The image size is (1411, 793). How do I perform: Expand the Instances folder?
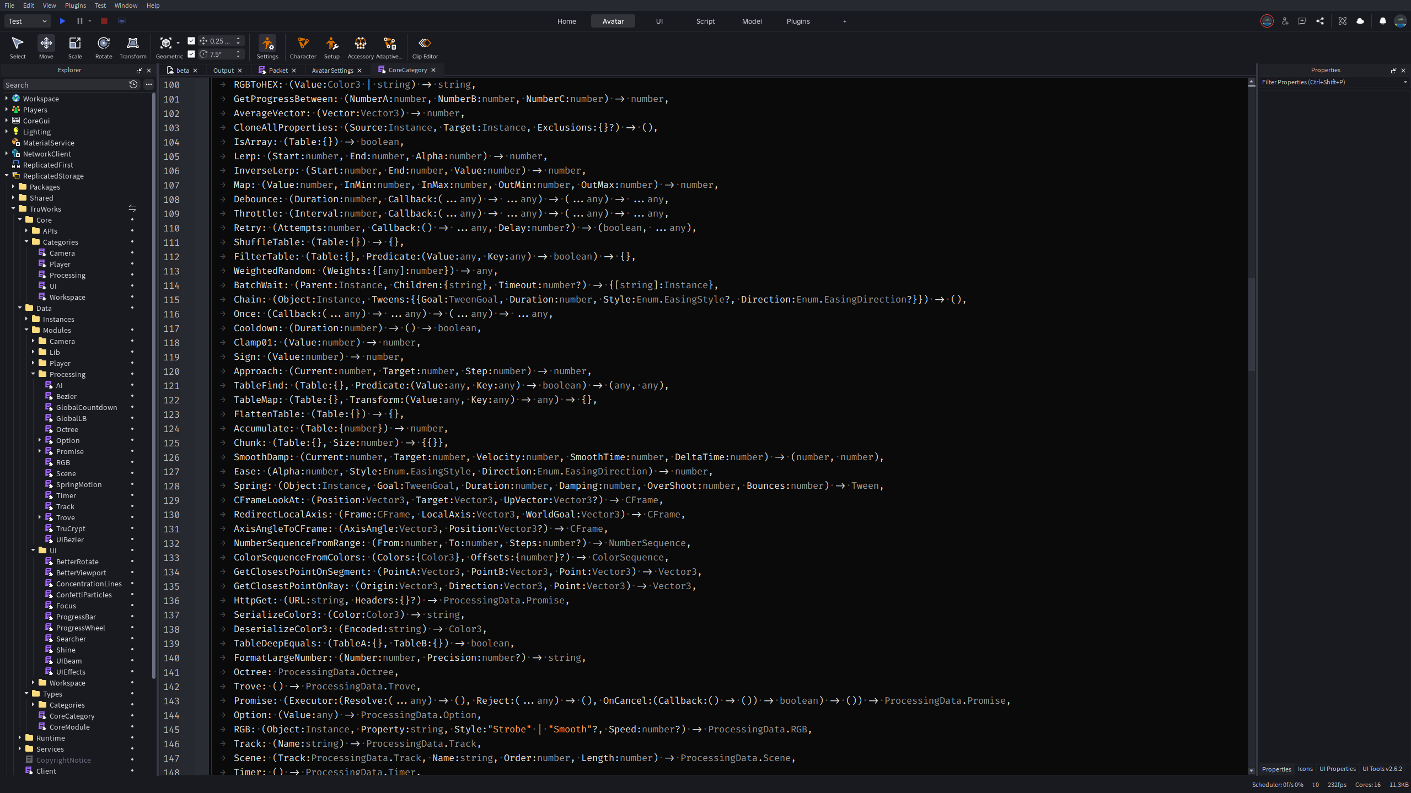pos(26,319)
